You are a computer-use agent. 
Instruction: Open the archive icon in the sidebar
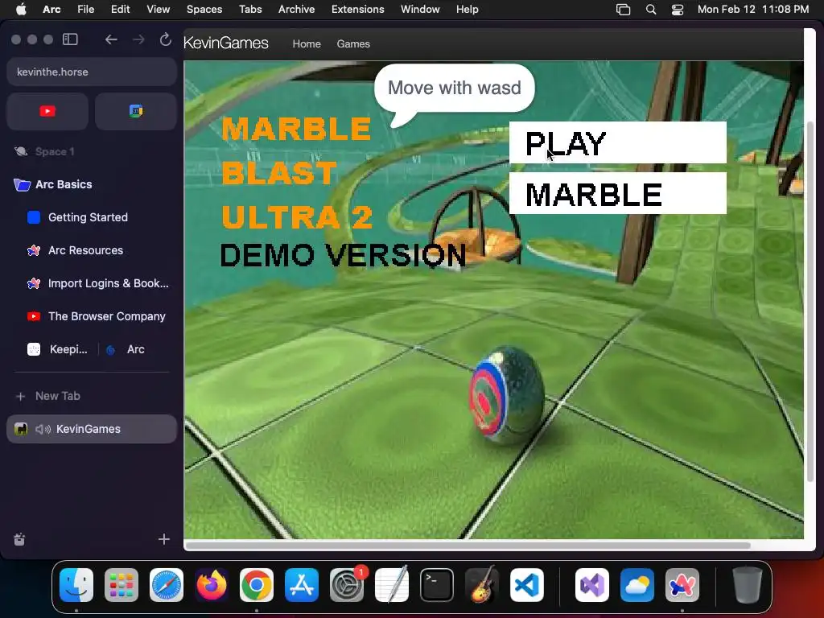[19, 540]
